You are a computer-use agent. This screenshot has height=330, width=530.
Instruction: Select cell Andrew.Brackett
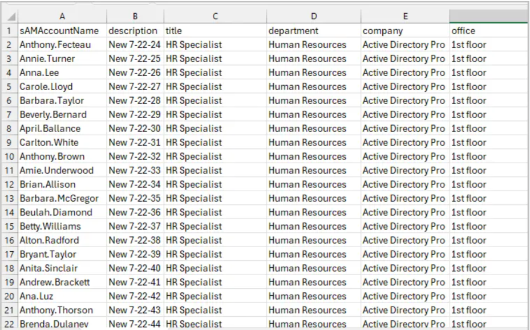click(62, 282)
